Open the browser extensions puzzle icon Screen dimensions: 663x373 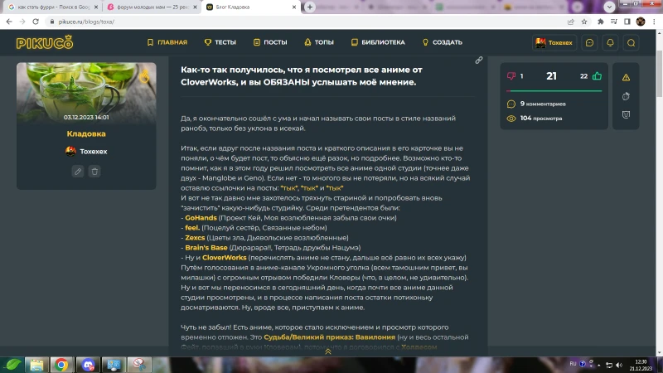click(x=600, y=22)
